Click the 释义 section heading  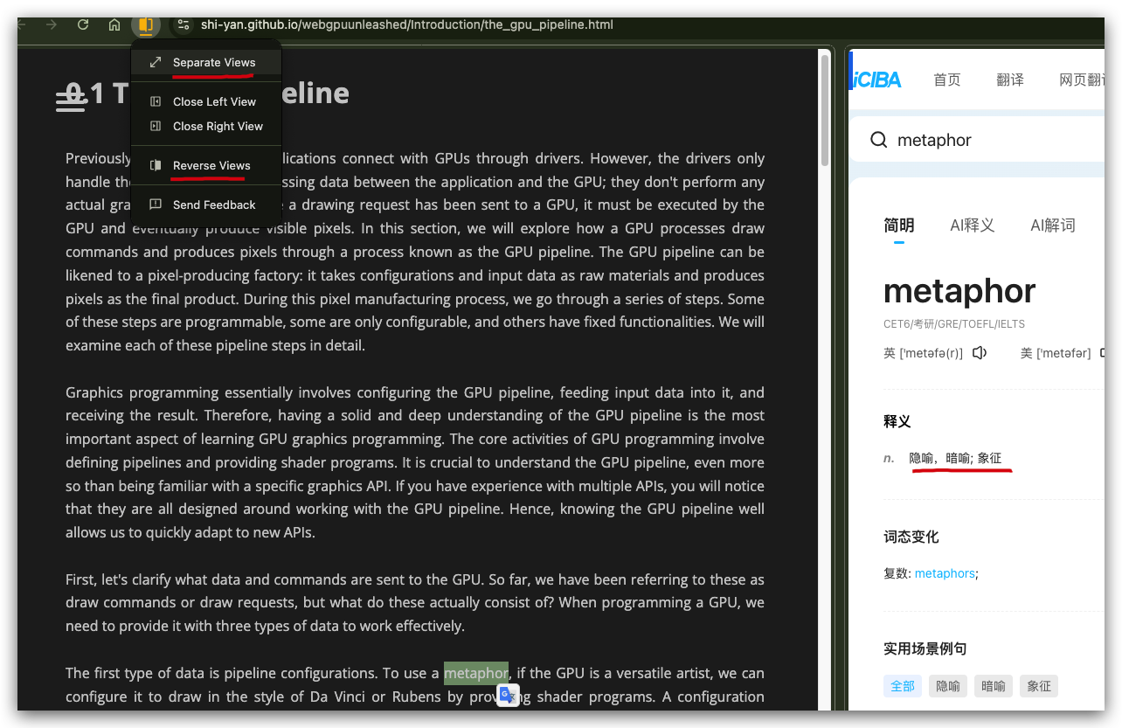click(897, 421)
